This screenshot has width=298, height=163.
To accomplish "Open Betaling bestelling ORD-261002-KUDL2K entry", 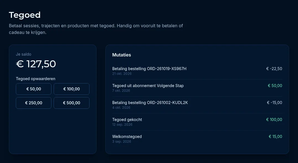I will [197, 105].
